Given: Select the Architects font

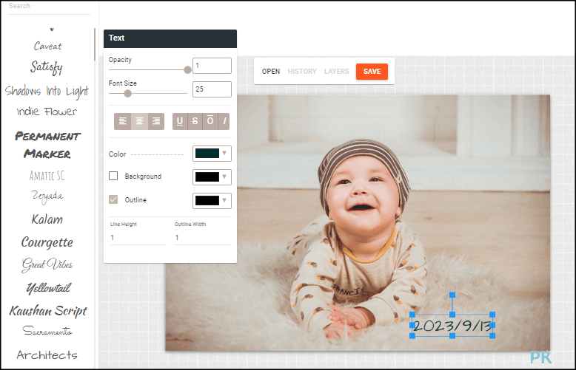Looking at the screenshot, I should click(47, 354).
